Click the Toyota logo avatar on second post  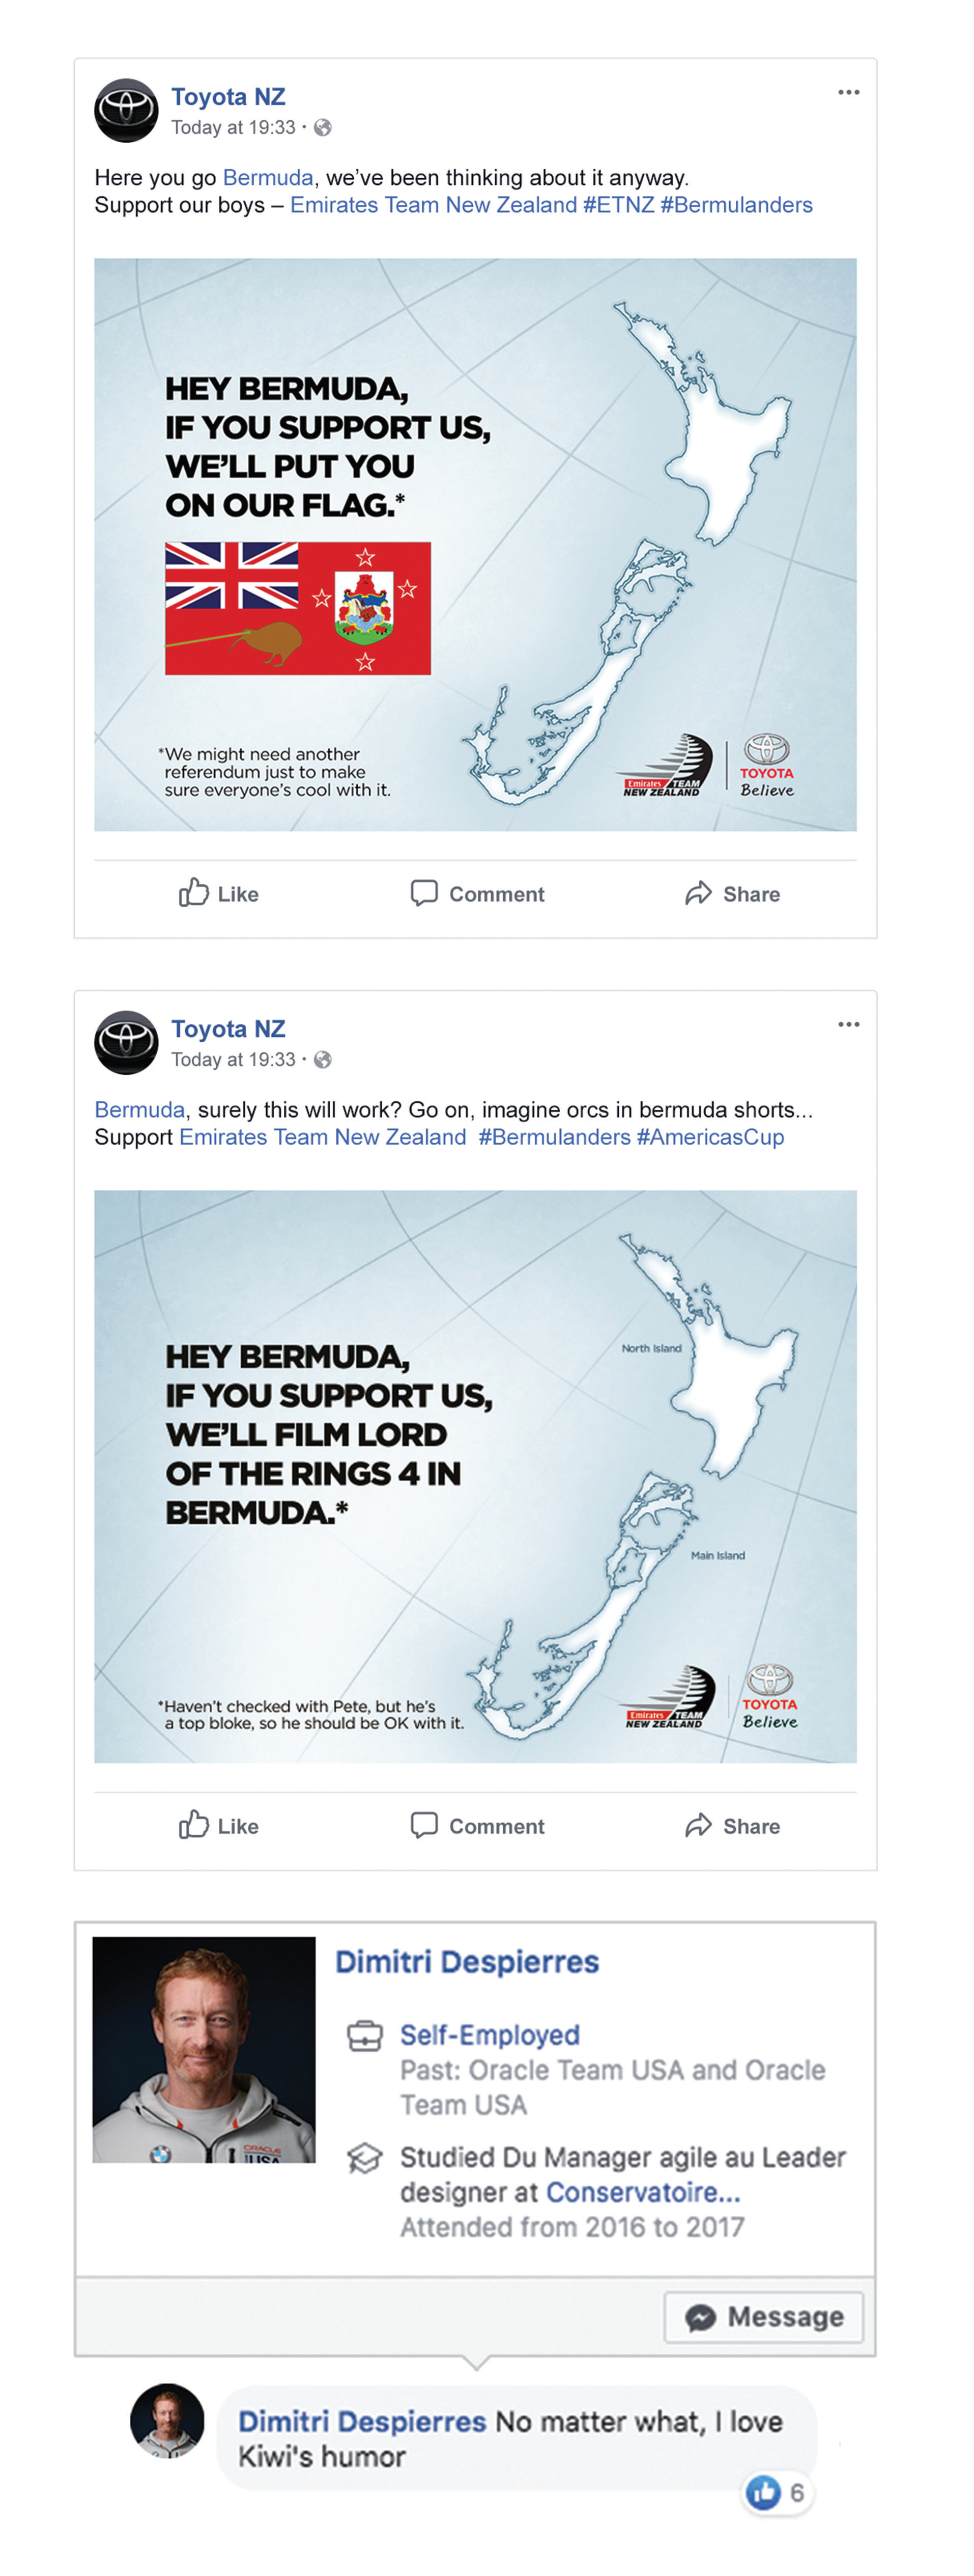coord(126,1042)
